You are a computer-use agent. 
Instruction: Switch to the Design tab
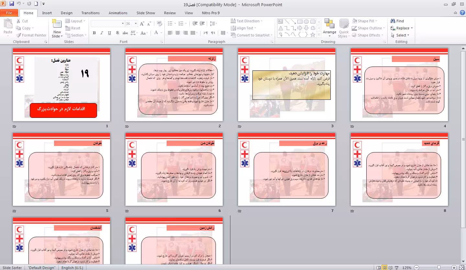pyautogui.click(x=67, y=13)
